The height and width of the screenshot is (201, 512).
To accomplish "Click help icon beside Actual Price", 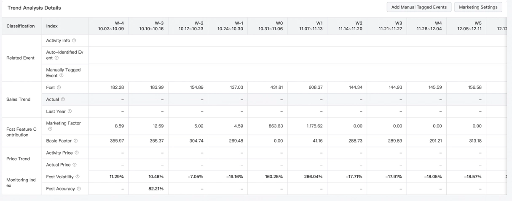I will click(75, 165).
